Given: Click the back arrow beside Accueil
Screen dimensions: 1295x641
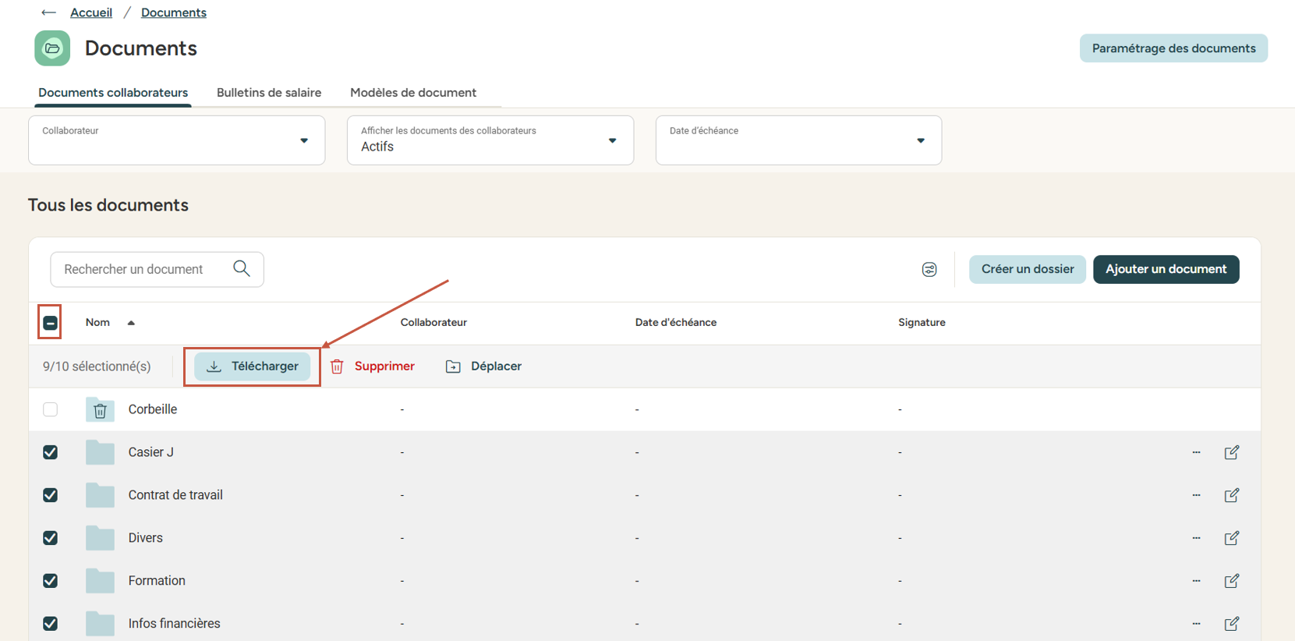Looking at the screenshot, I should coord(48,12).
